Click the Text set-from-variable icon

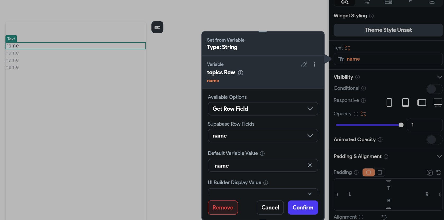tap(347, 48)
